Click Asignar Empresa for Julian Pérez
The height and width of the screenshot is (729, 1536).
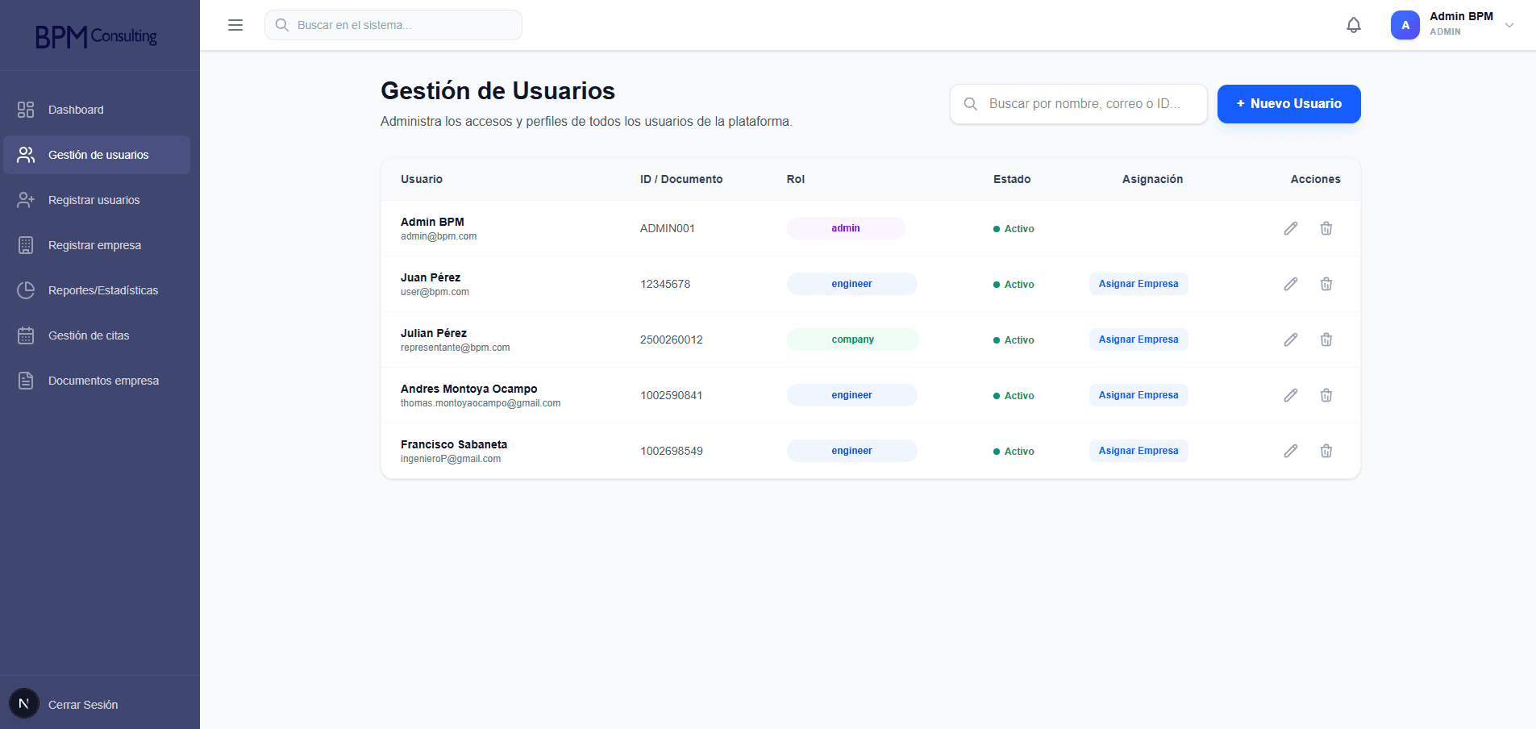coord(1138,339)
